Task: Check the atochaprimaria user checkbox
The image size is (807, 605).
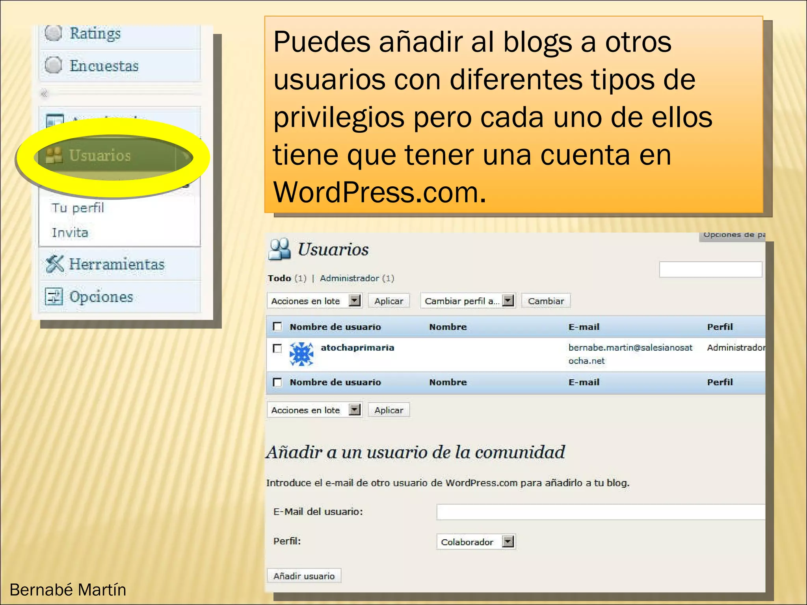Action: (277, 348)
